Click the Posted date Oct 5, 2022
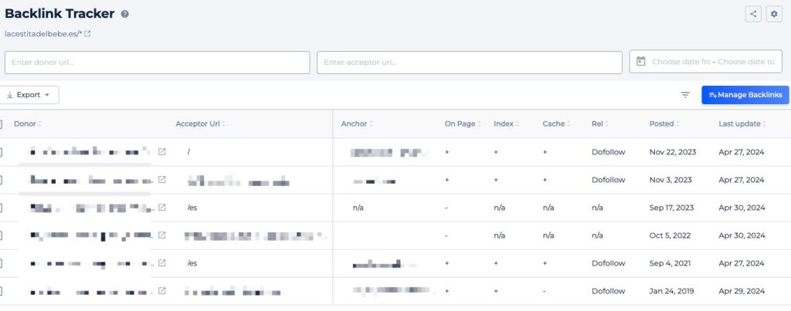 [670, 235]
